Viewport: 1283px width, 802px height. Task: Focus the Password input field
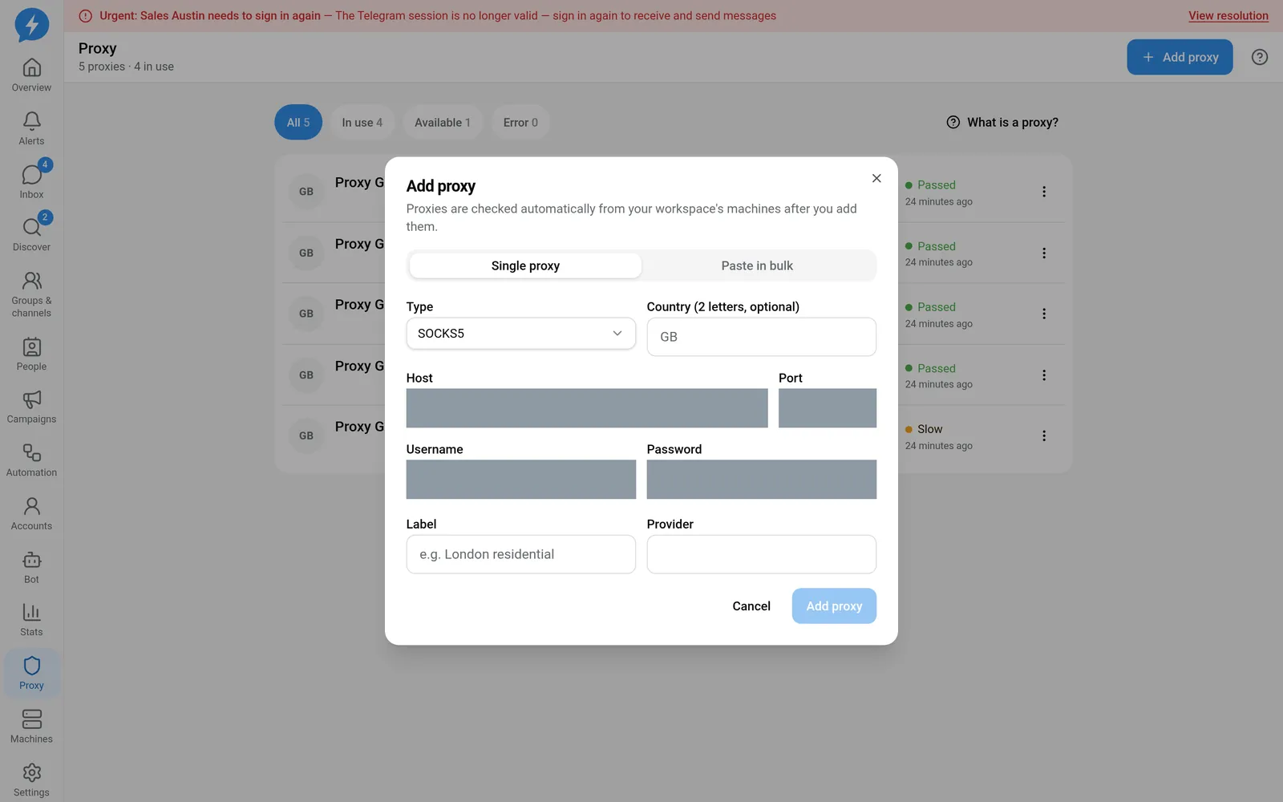[x=762, y=480]
